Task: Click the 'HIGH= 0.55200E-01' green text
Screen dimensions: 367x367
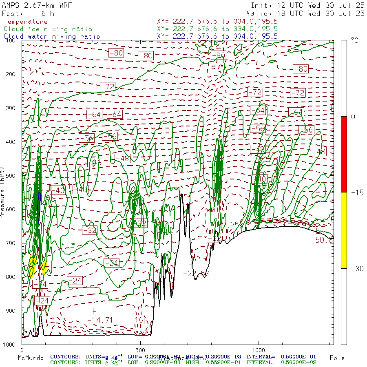Action: point(213,363)
